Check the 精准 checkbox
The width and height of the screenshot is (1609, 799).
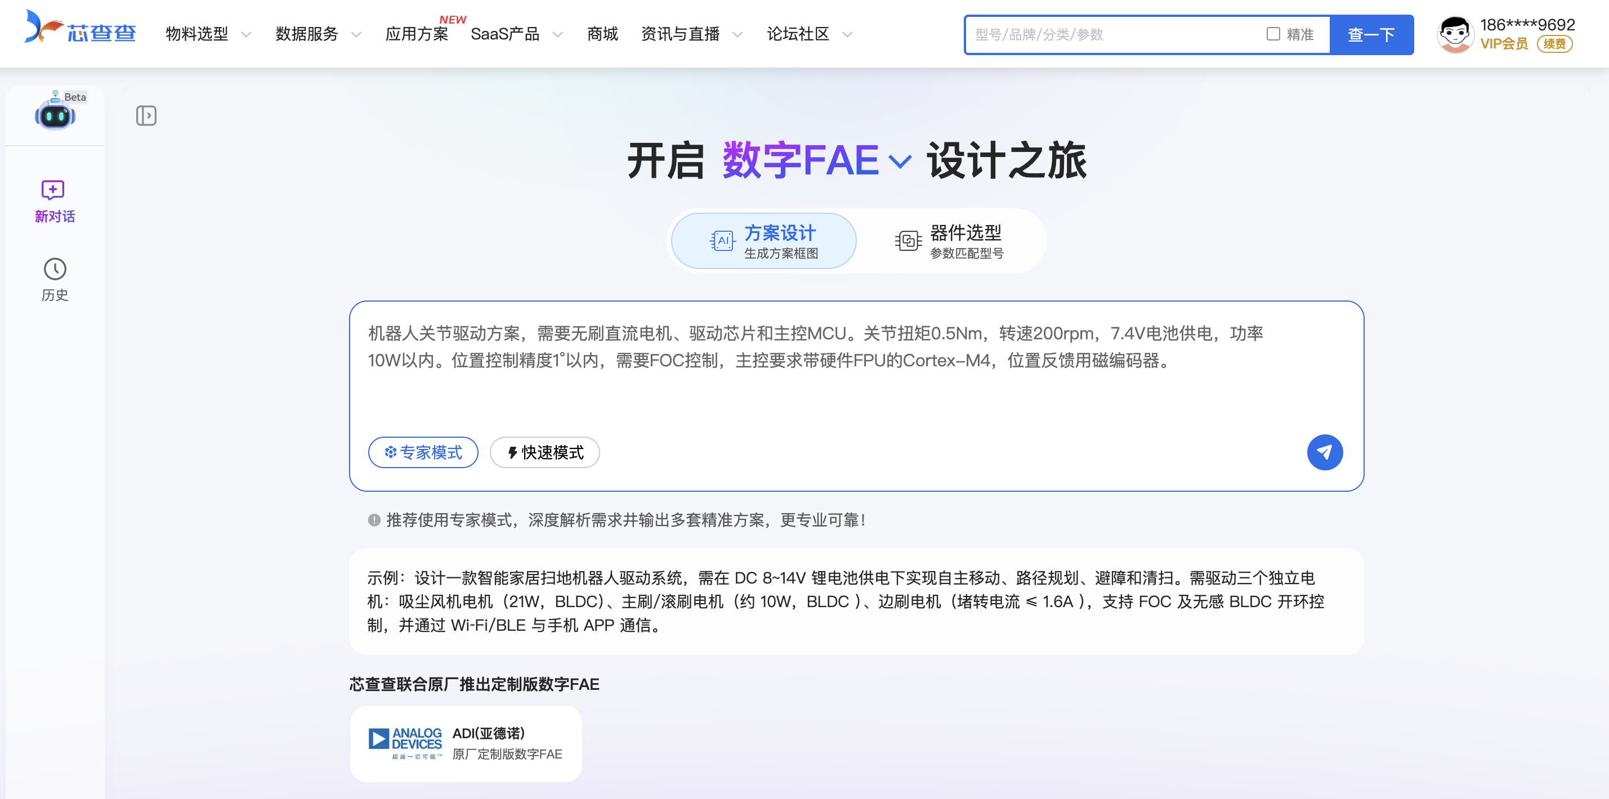point(1273,34)
